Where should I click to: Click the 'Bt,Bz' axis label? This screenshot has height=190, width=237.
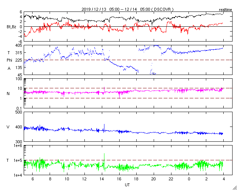11,27
